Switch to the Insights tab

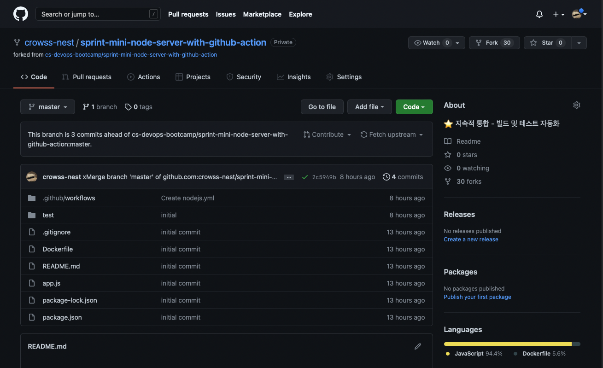pos(294,77)
